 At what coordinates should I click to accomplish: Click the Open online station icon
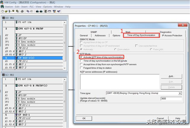[x=10, y=11]
